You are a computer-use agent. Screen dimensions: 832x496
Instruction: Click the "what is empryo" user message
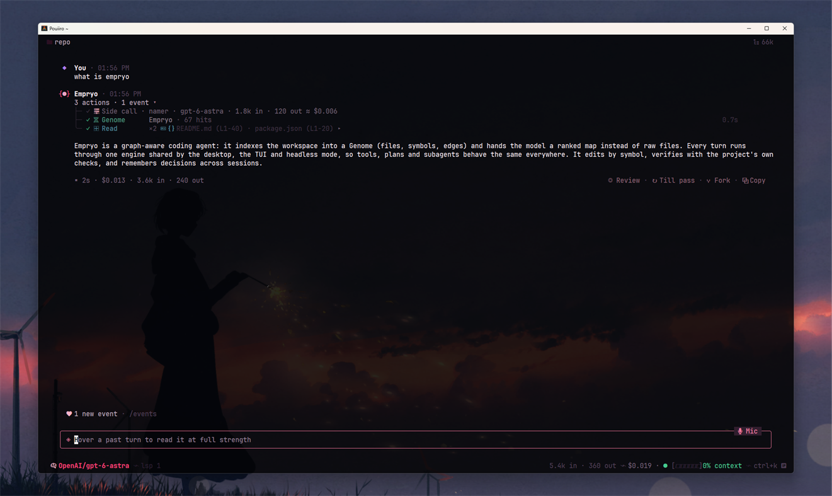tap(101, 77)
